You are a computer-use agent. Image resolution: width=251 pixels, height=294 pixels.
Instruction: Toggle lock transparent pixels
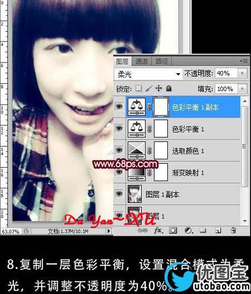click(x=138, y=88)
